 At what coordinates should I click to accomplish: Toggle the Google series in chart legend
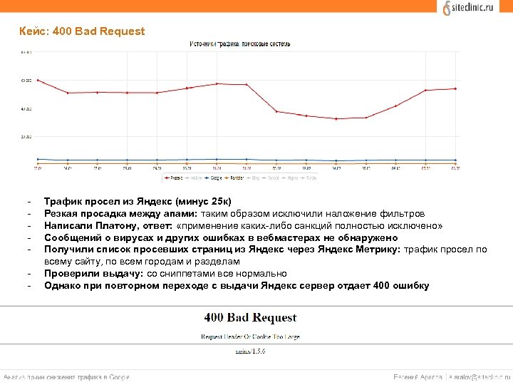pyautogui.click(x=213, y=178)
